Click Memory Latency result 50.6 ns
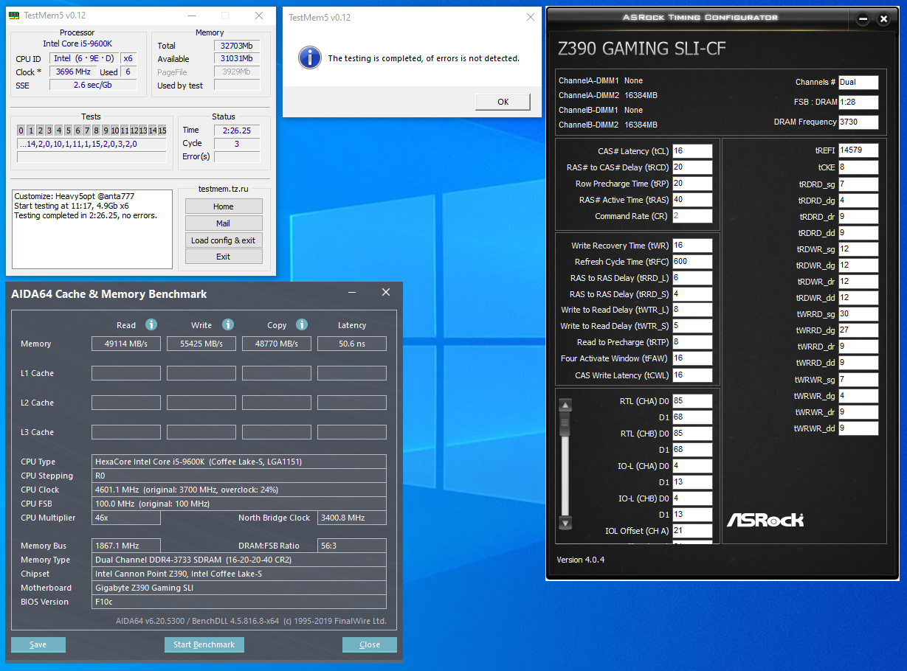This screenshot has width=907, height=671. (352, 344)
